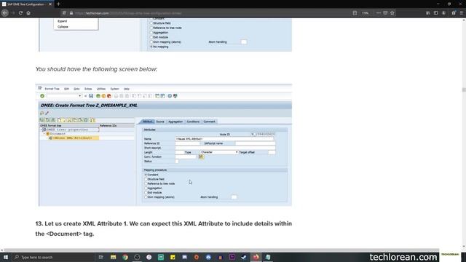466x262 pixels.
Task: Open File Explorer from the taskbar
Action: tap(114, 257)
